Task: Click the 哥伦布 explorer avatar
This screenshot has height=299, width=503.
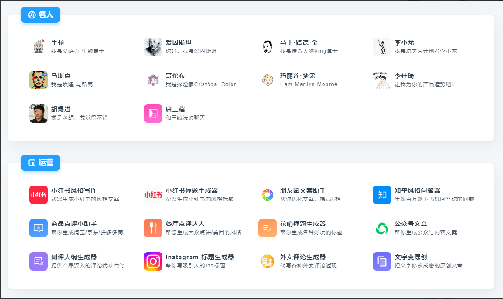Action: coord(153,79)
